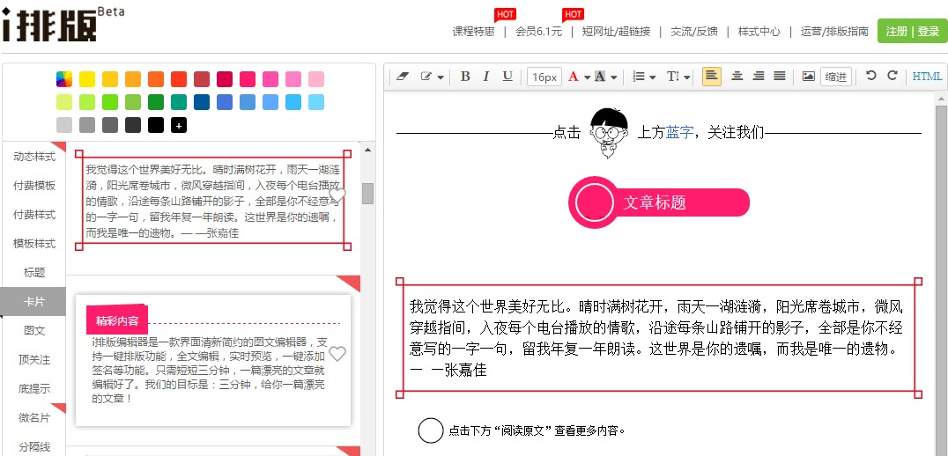Screen dimensions: 948x456
Task: Toggle left text alignment
Action: pos(712,76)
